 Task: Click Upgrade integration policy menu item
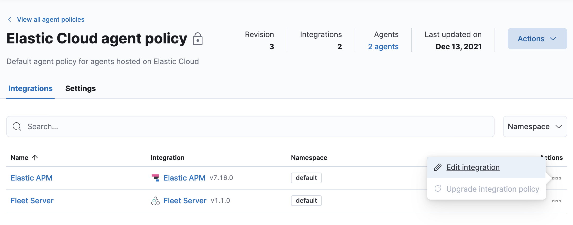point(492,189)
